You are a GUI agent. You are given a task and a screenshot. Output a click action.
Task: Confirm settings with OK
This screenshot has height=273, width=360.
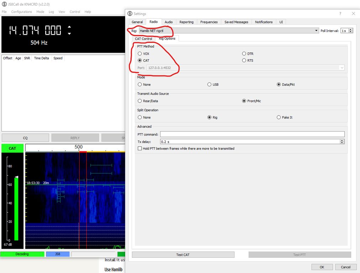pyautogui.click(x=322, y=267)
